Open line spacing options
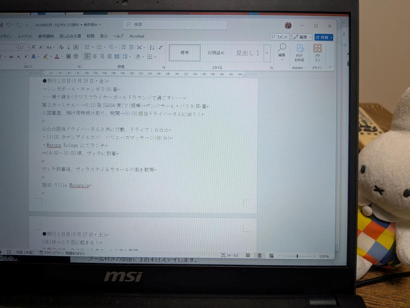 (125, 56)
